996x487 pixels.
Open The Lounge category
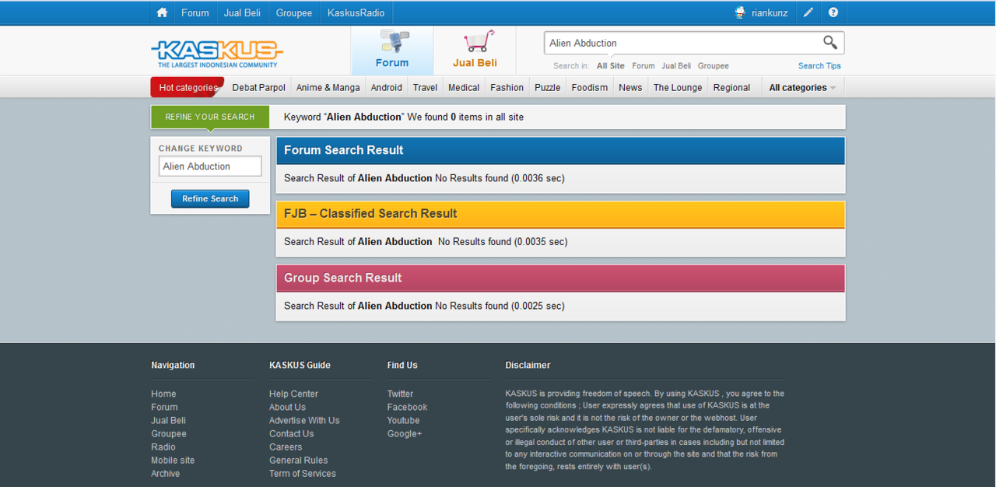pos(678,88)
